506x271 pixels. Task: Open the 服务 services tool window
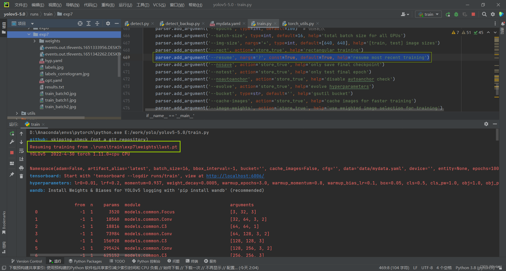point(210,261)
